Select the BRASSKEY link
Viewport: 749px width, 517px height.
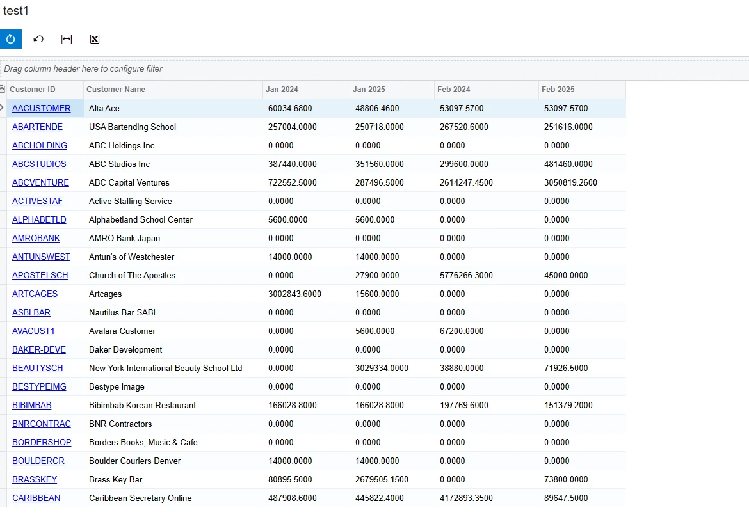pyautogui.click(x=35, y=480)
